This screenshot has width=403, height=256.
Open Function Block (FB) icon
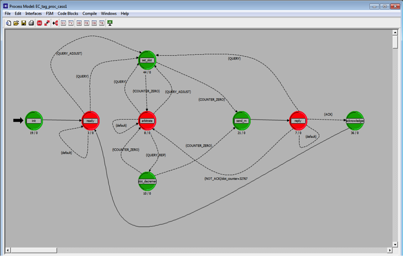point(87,23)
